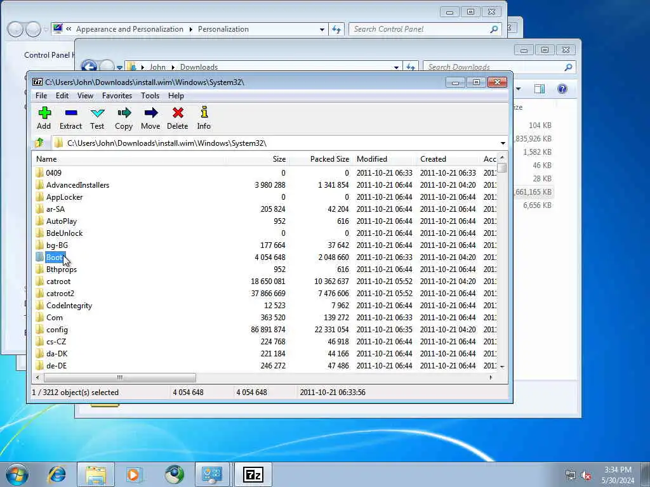Open the Edit menu
This screenshot has width=650, height=487.
click(62, 96)
